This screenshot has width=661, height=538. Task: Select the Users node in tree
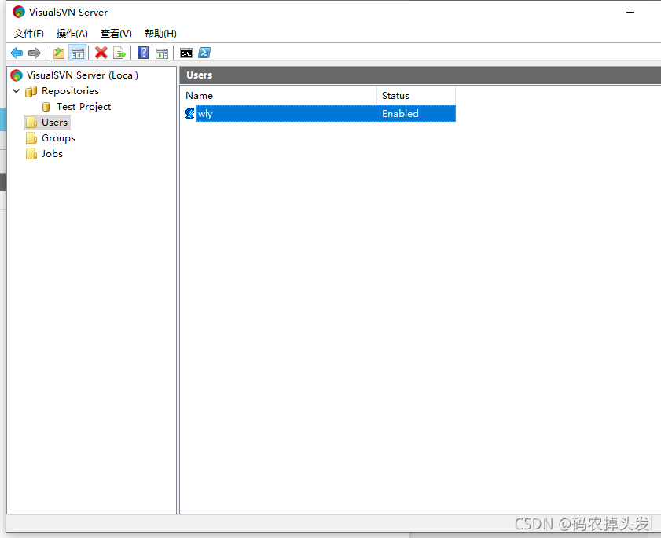54,123
